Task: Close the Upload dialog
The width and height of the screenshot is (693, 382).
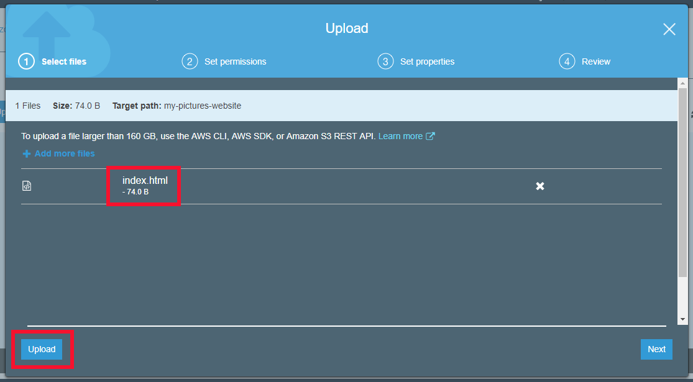Action: tap(669, 29)
